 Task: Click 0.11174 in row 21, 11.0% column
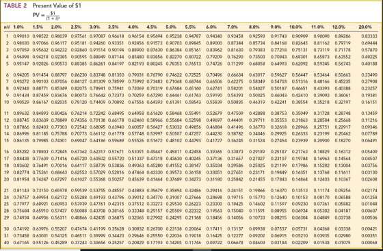pos(321,190)
